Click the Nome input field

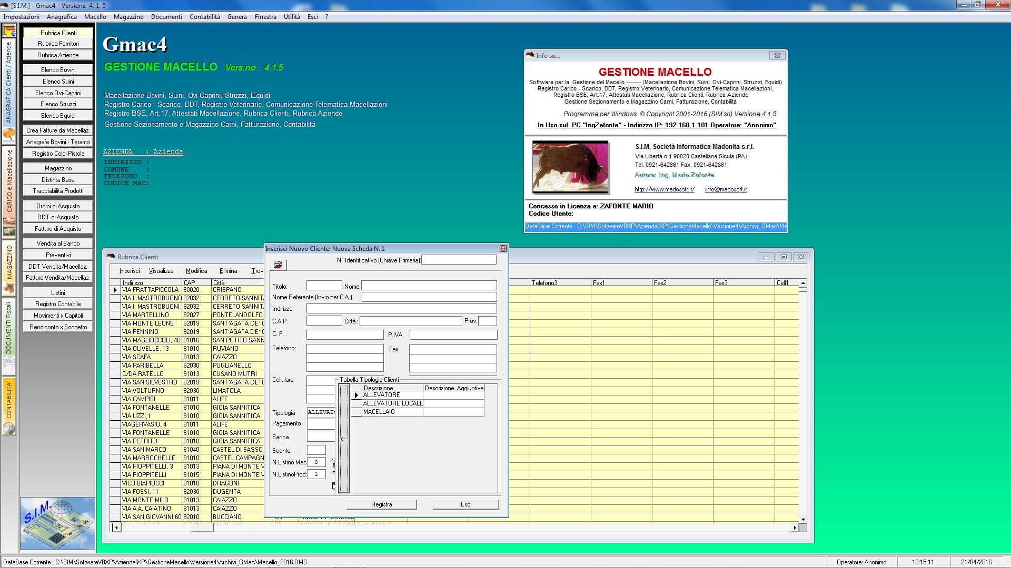tap(429, 286)
